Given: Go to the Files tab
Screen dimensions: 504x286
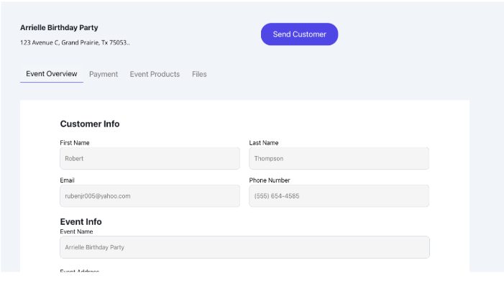Looking at the screenshot, I should point(199,74).
